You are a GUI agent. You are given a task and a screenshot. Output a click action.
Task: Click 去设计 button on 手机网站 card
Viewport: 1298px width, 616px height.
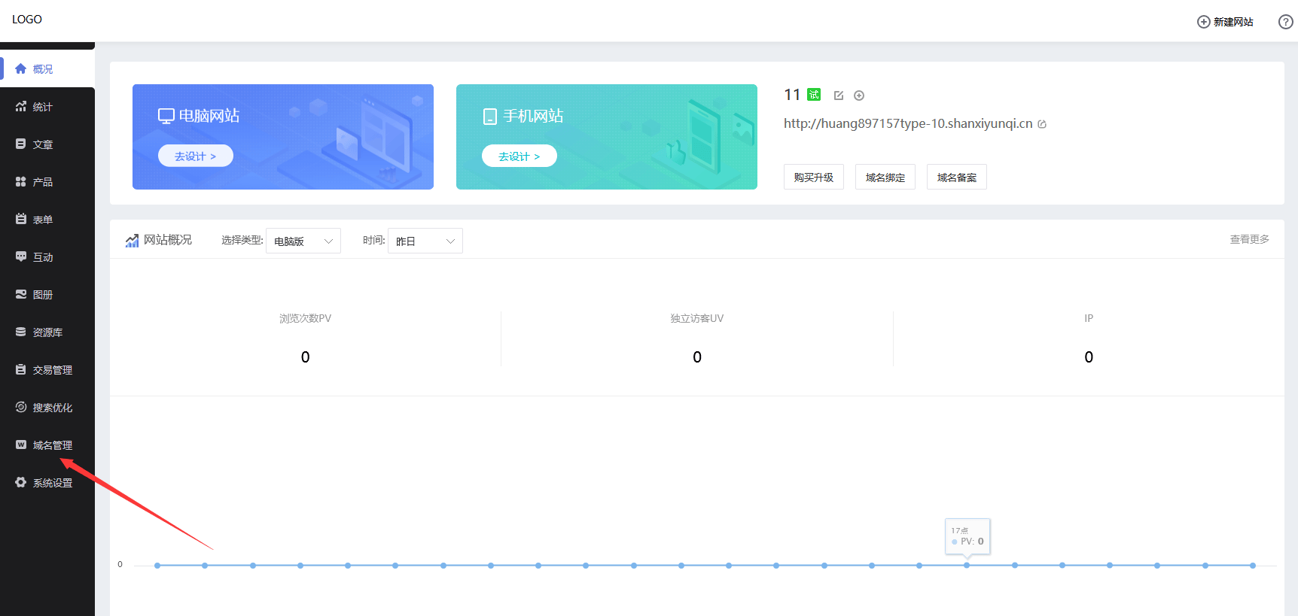pyautogui.click(x=520, y=156)
